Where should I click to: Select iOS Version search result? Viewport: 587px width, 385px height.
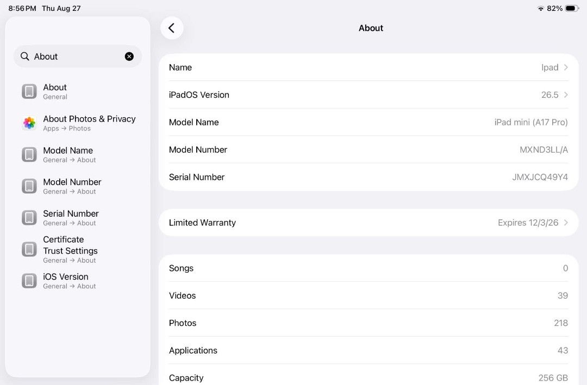pos(78,281)
